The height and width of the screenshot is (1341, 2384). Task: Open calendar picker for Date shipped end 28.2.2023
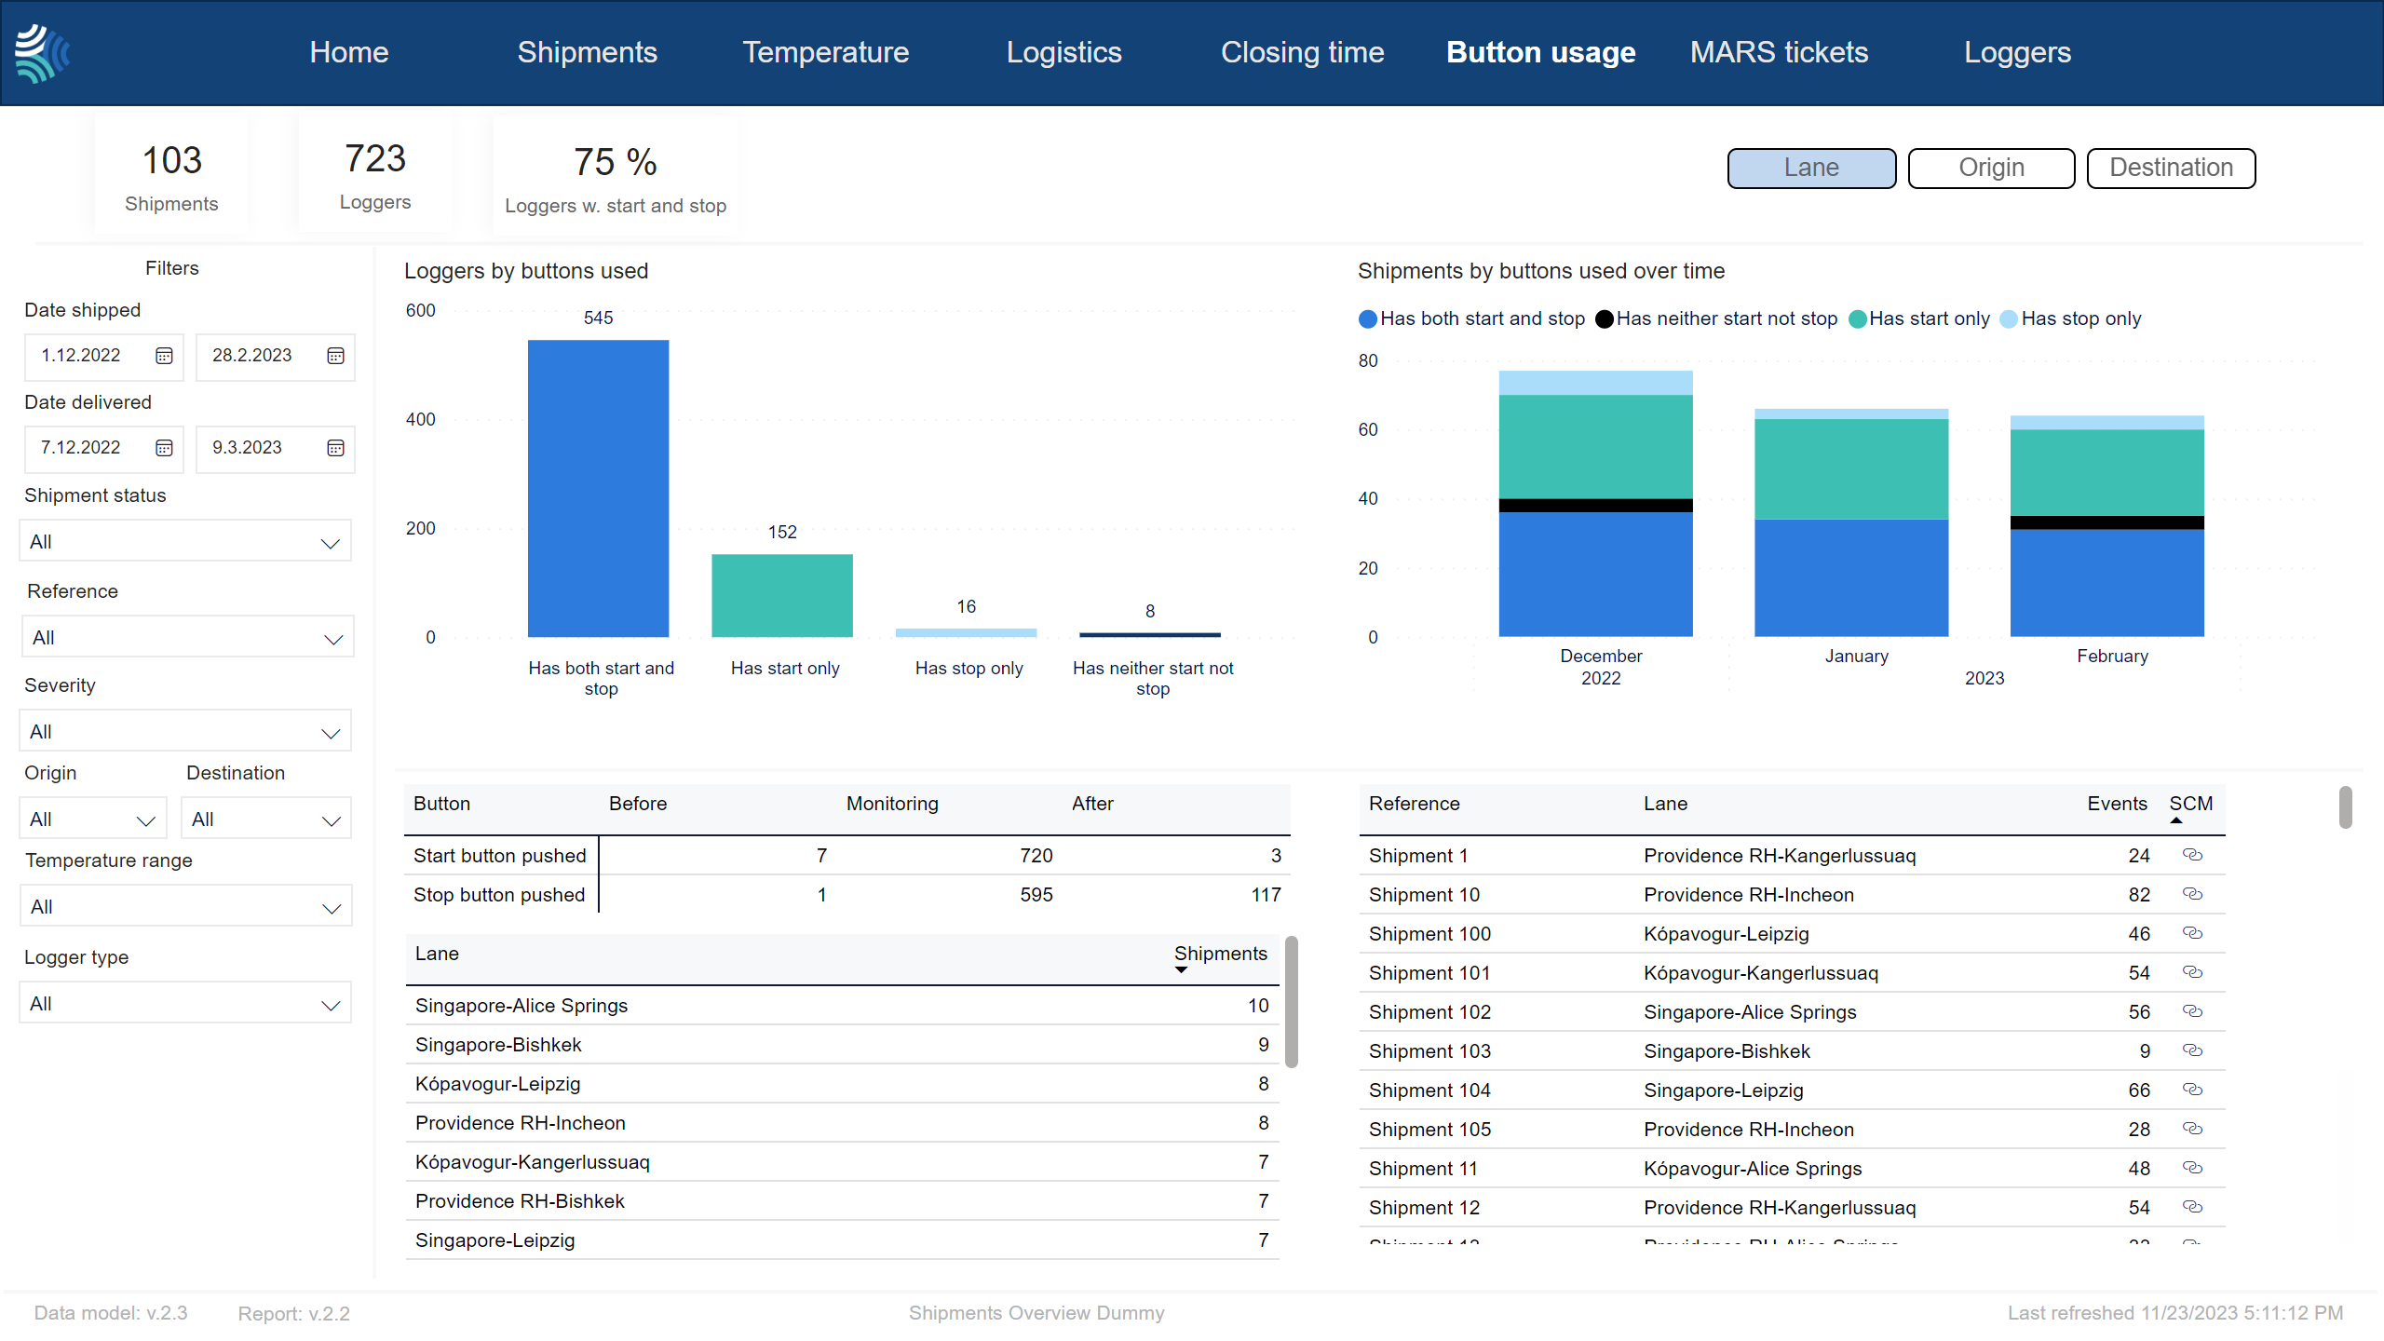335,356
